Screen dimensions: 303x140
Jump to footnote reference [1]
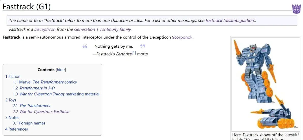pyautogui.click(x=134, y=53)
